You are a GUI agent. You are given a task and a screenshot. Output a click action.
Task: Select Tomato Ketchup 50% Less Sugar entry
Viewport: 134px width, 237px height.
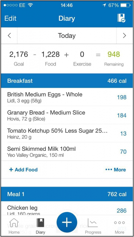(67, 133)
